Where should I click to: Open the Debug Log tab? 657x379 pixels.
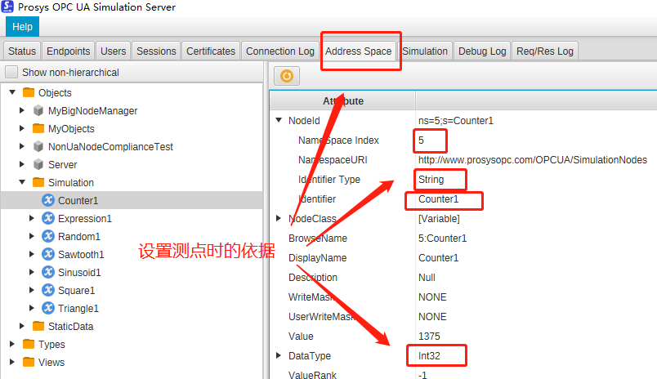(482, 51)
